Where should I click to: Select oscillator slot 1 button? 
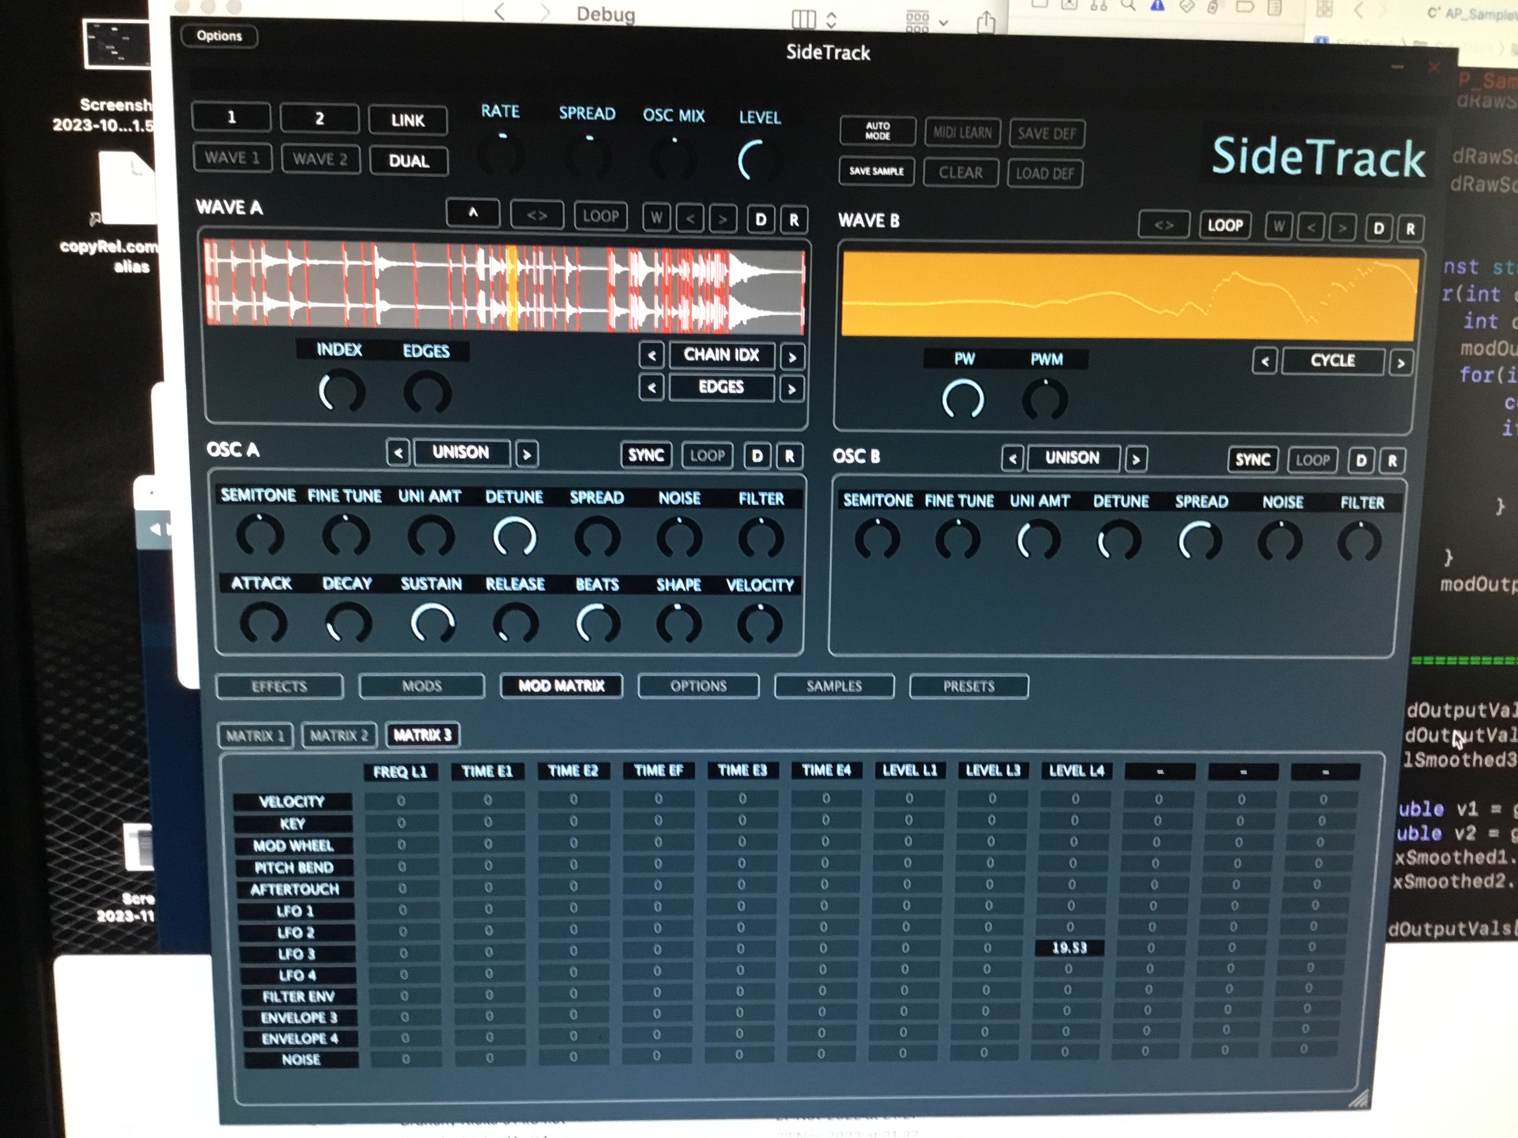click(231, 117)
